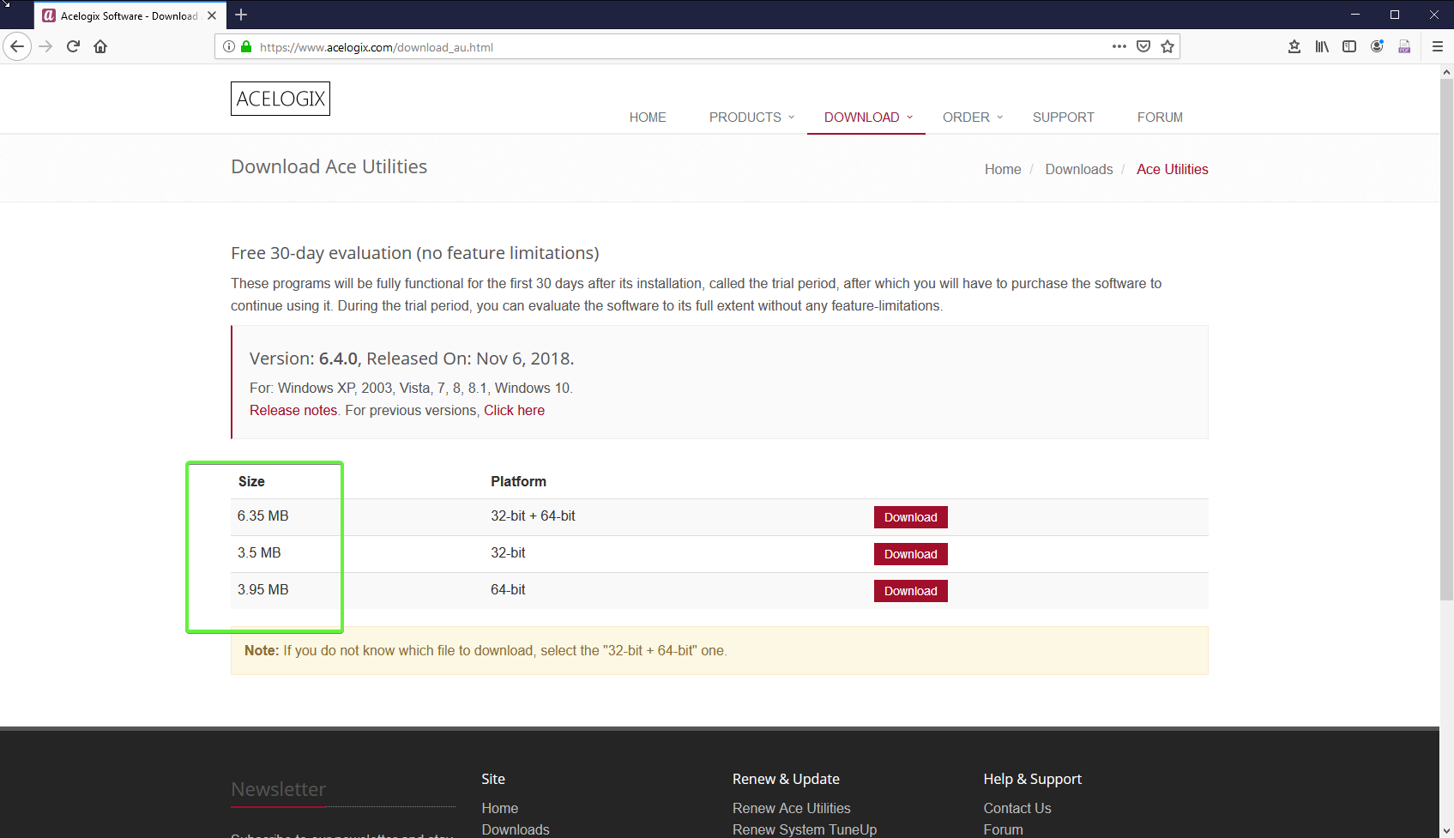Expand the PRODUCTS dropdown menu
This screenshot has width=1454, height=838.
(x=751, y=118)
